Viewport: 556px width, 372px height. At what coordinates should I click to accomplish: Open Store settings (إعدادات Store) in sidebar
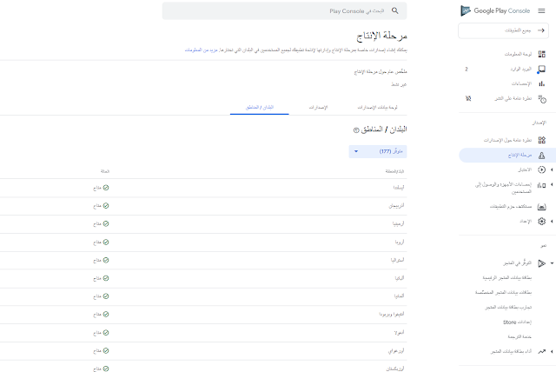click(x=517, y=322)
